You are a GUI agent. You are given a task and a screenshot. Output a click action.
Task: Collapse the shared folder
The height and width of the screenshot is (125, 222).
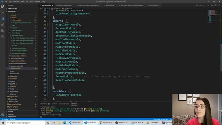[14, 15]
